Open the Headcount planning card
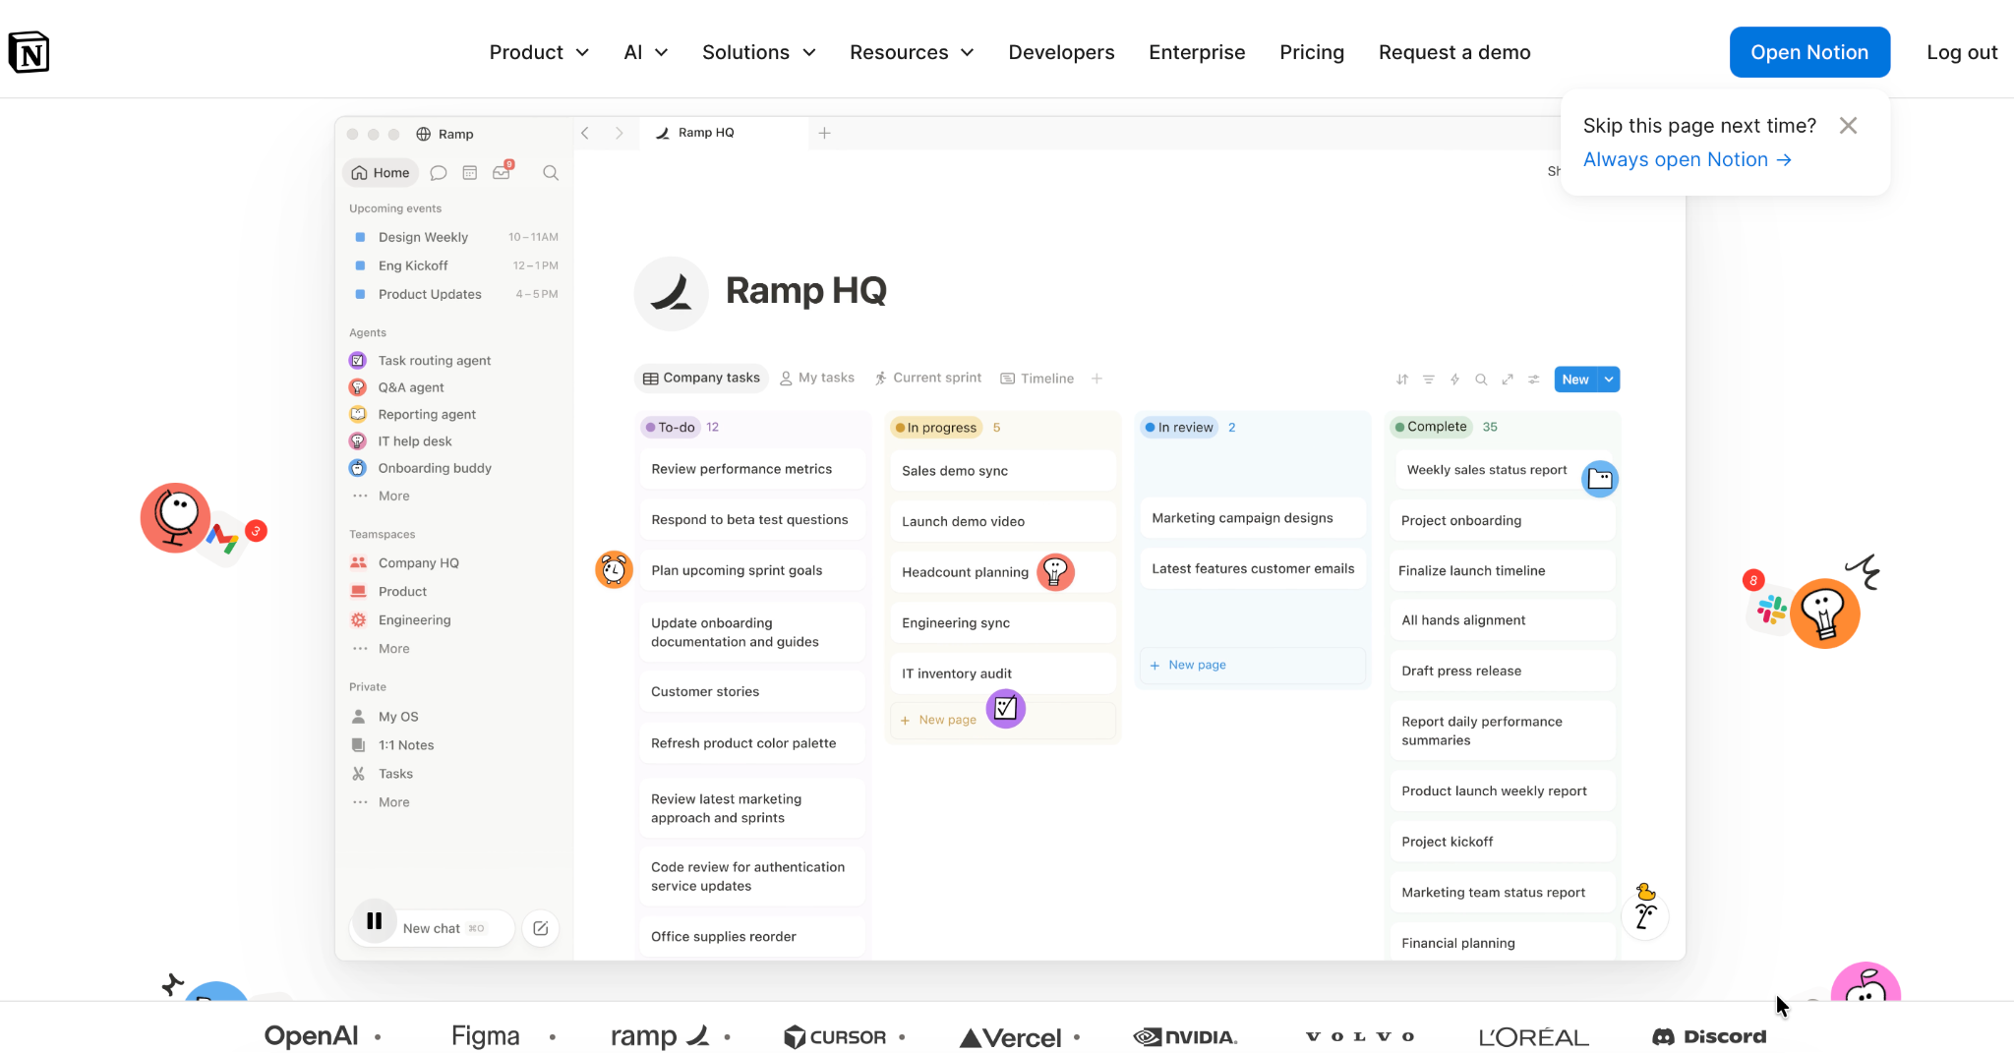Image resolution: width=2014 pixels, height=1053 pixels. click(1002, 572)
